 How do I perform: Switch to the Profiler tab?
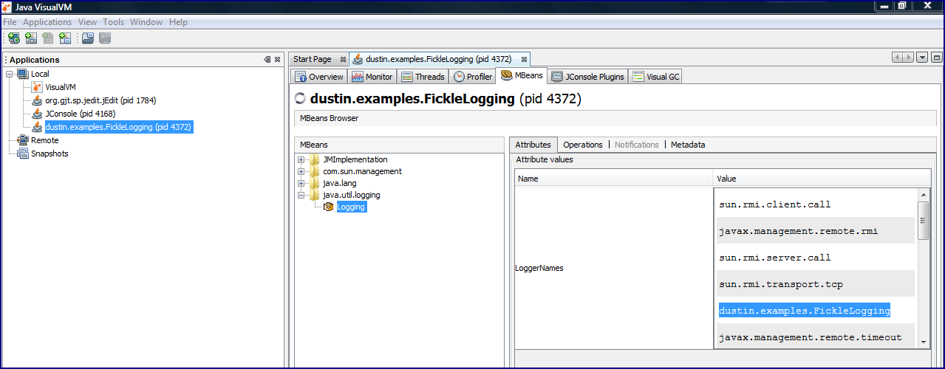473,77
